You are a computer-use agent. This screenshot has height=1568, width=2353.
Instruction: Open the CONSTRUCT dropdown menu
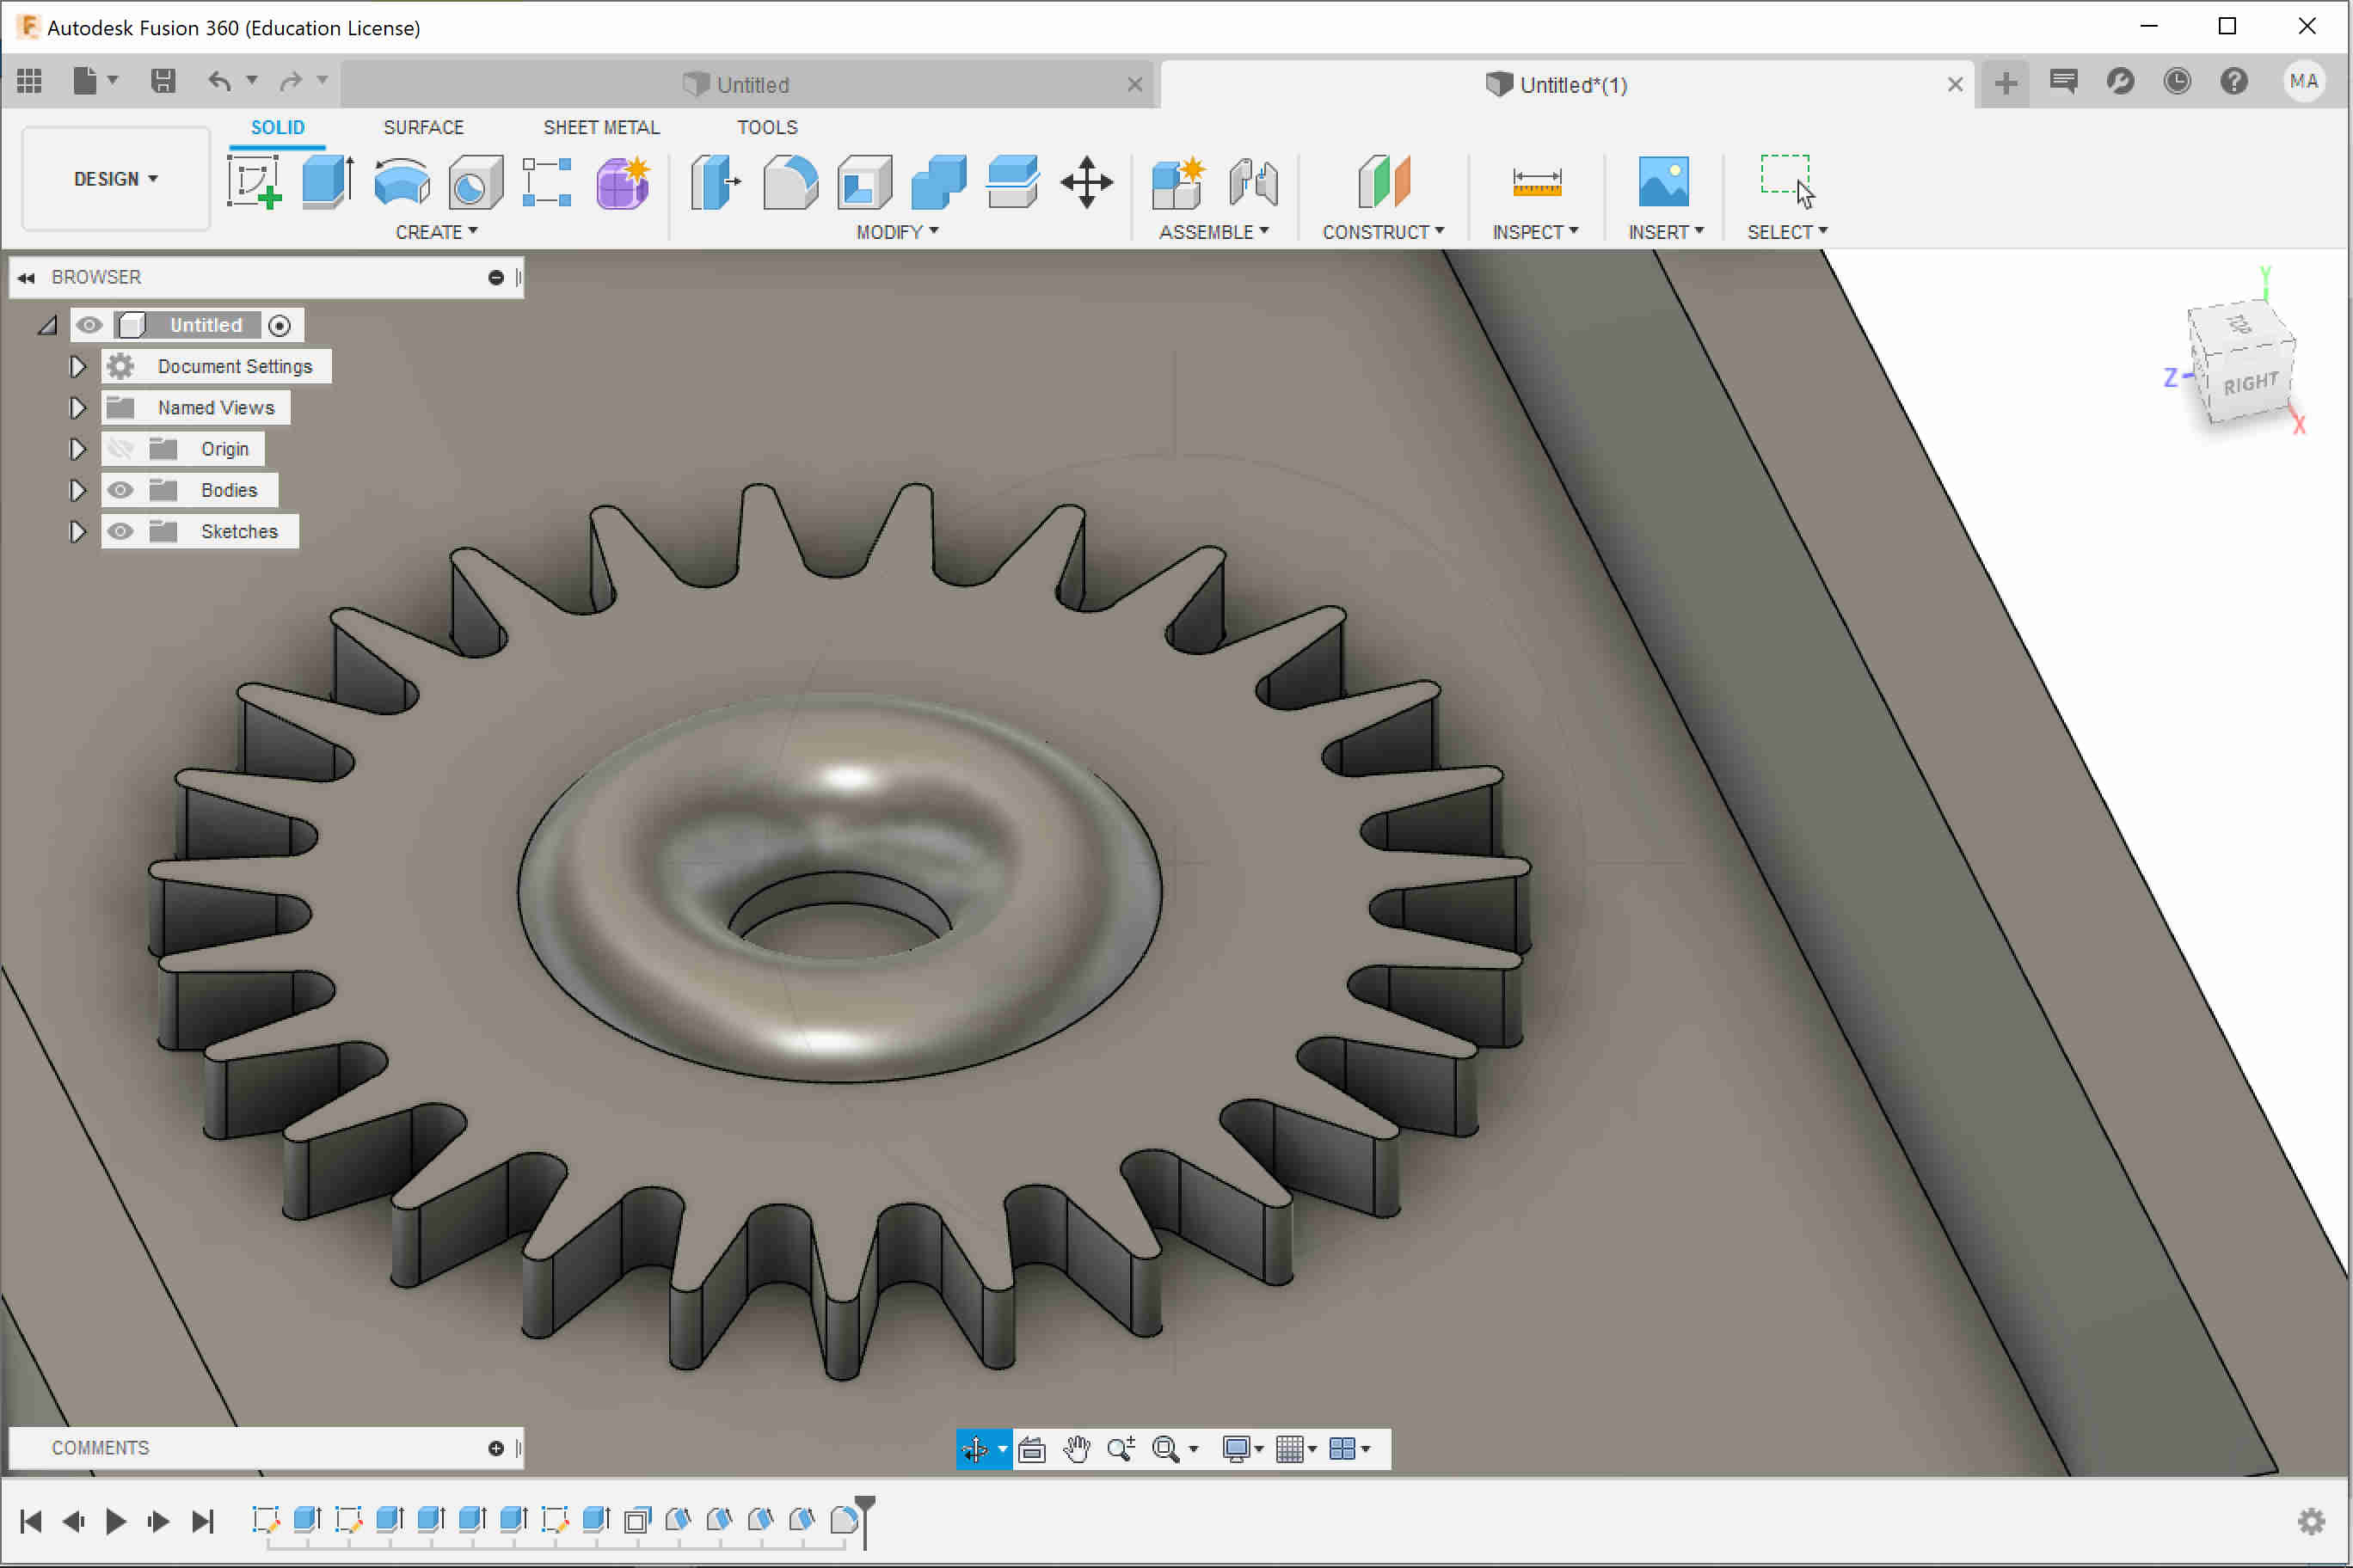pyautogui.click(x=1383, y=232)
